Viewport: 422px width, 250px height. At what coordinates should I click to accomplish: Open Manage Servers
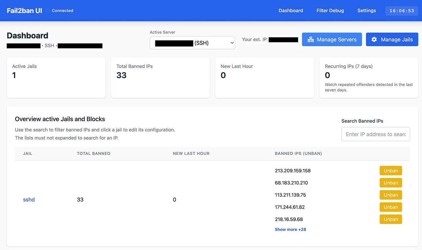[332, 39]
